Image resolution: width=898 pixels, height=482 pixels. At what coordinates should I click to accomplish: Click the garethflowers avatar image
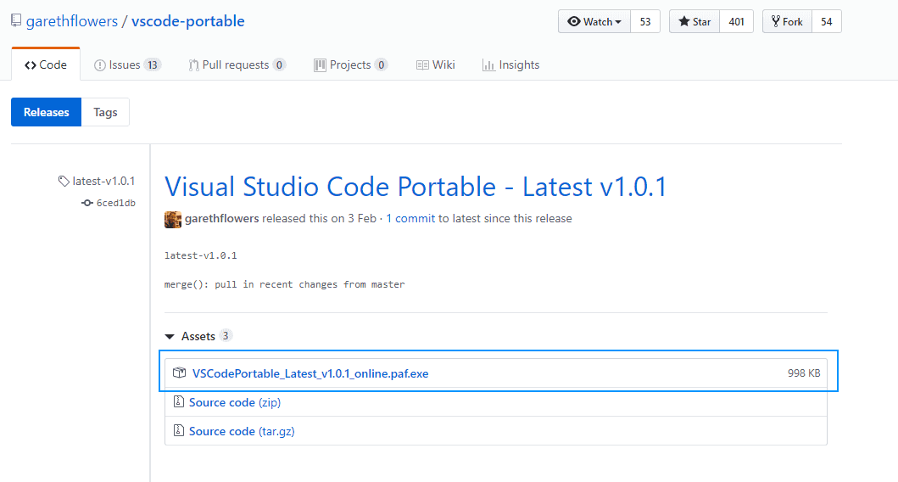(172, 219)
